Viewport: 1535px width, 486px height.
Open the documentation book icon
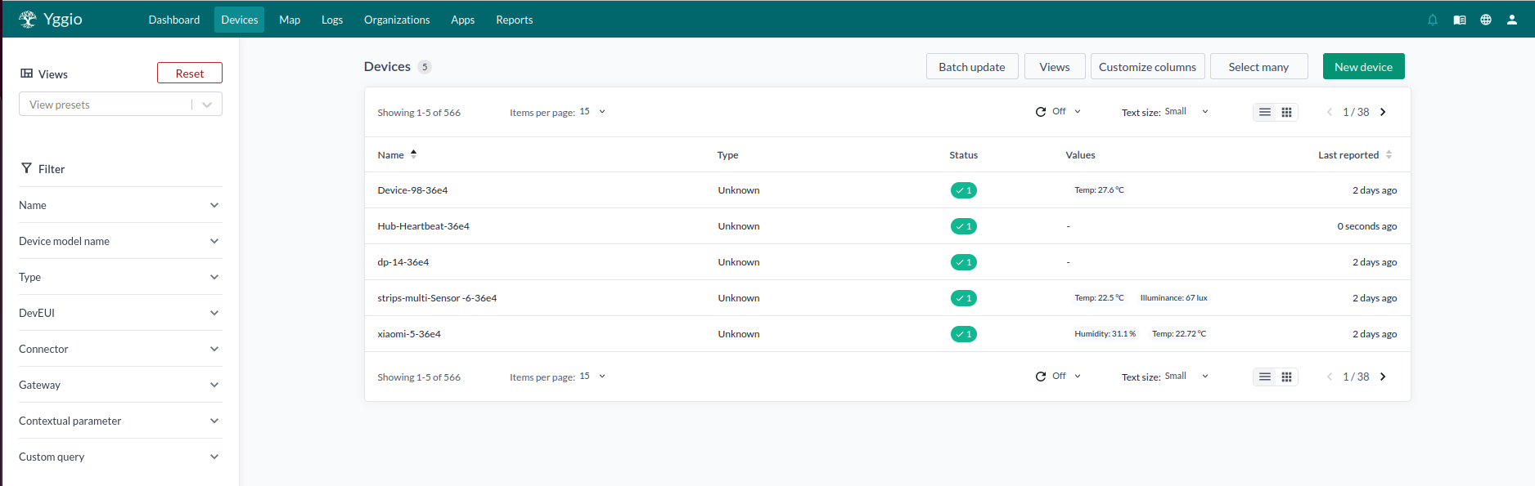tap(1460, 20)
